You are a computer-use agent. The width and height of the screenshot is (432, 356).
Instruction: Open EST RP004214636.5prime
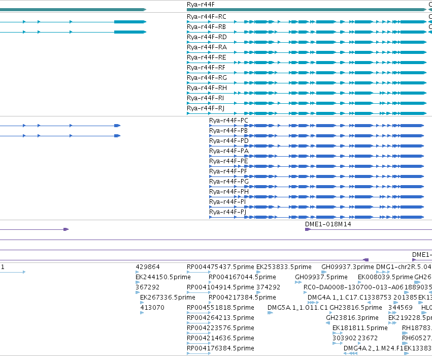point(220,339)
